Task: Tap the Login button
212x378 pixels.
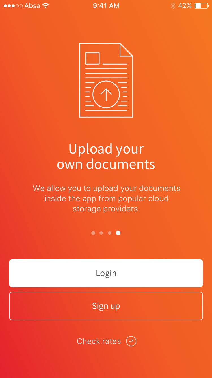Action: [x=106, y=273]
